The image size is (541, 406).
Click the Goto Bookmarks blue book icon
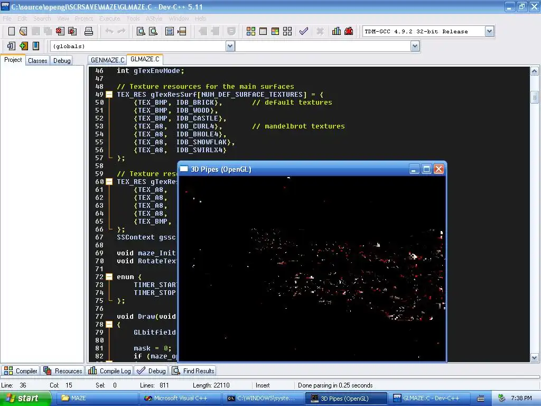(x=35, y=46)
